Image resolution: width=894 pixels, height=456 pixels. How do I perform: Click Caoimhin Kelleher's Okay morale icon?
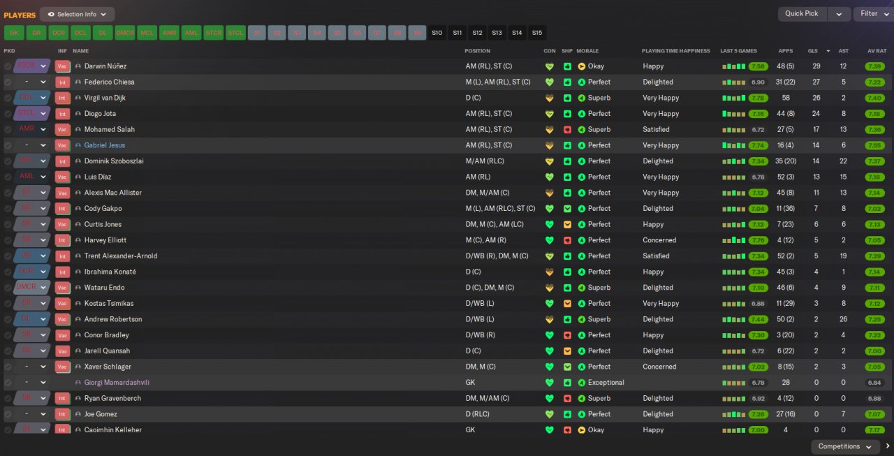(582, 430)
